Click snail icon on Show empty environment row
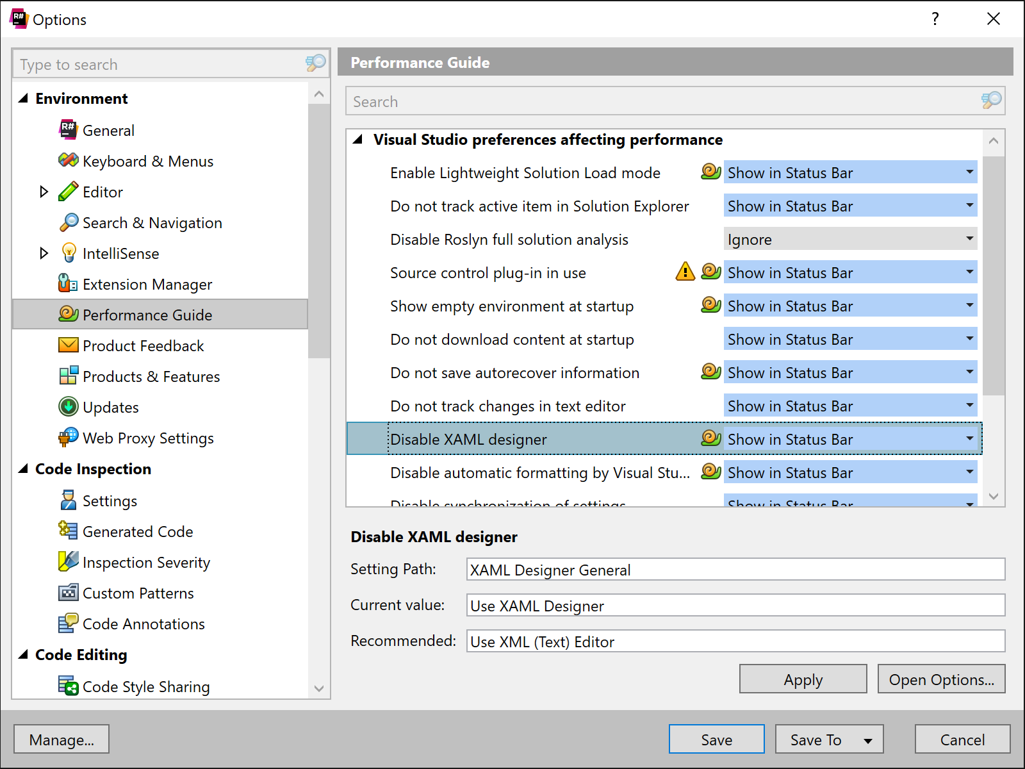This screenshot has width=1025, height=769. pos(711,305)
